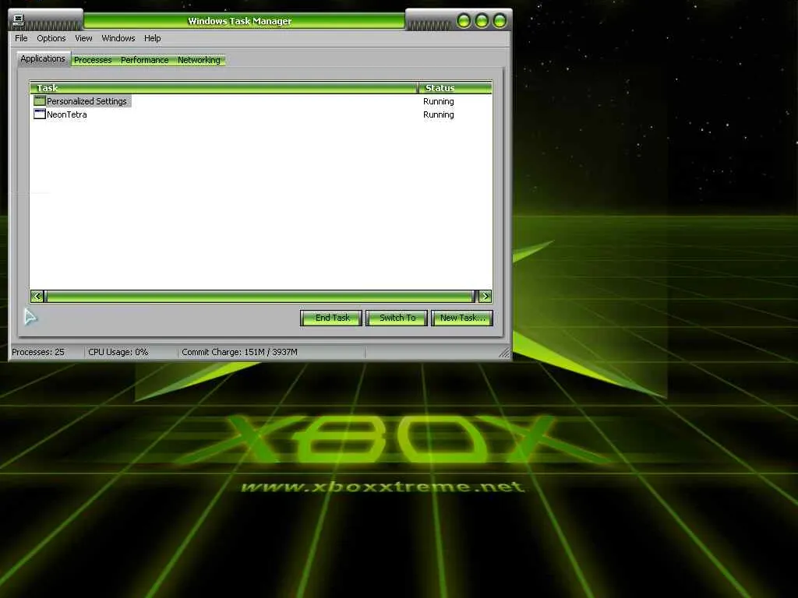Sort by the Status column header
The width and height of the screenshot is (798, 598).
[x=455, y=87]
